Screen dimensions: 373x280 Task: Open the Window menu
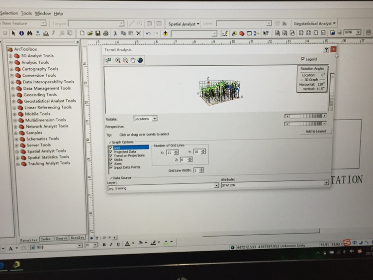pyautogui.click(x=43, y=13)
